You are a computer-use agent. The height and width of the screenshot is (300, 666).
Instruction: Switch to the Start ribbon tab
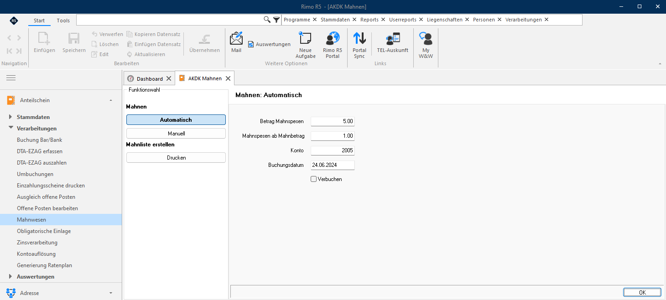pyautogui.click(x=39, y=21)
